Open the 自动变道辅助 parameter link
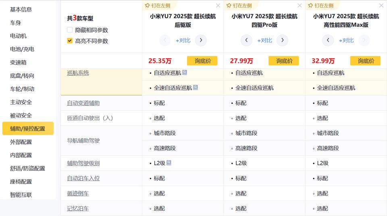This screenshot has width=387, height=216. [83, 103]
